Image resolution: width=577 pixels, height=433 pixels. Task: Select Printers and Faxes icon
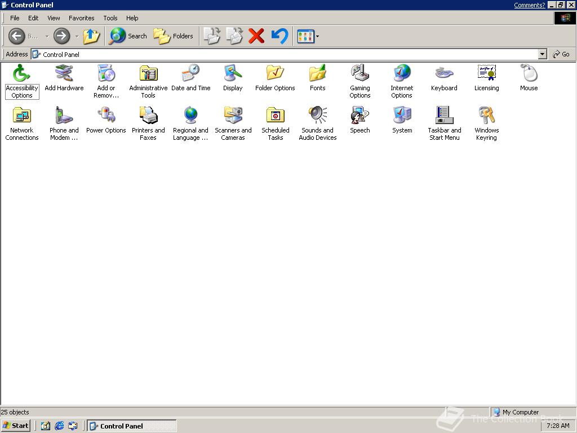[148, 123]
